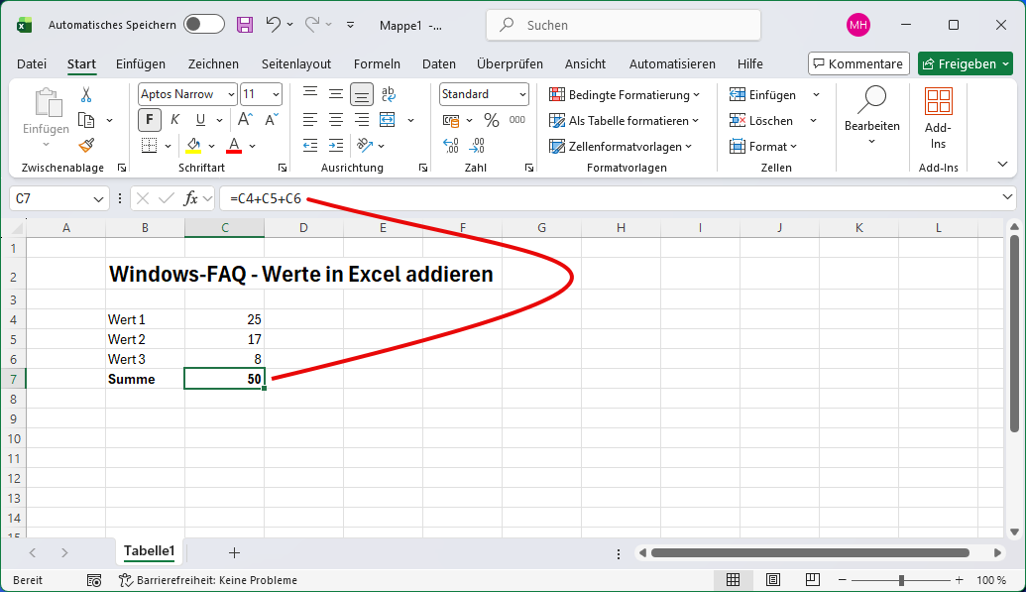Apply italic with the K button

pyautogui.click(x=174, y=120)
